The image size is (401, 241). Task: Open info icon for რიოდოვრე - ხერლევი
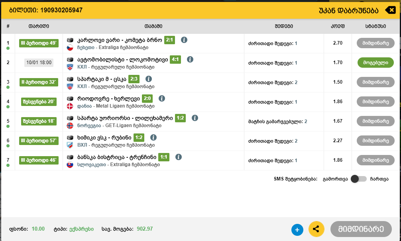point(161,98)
